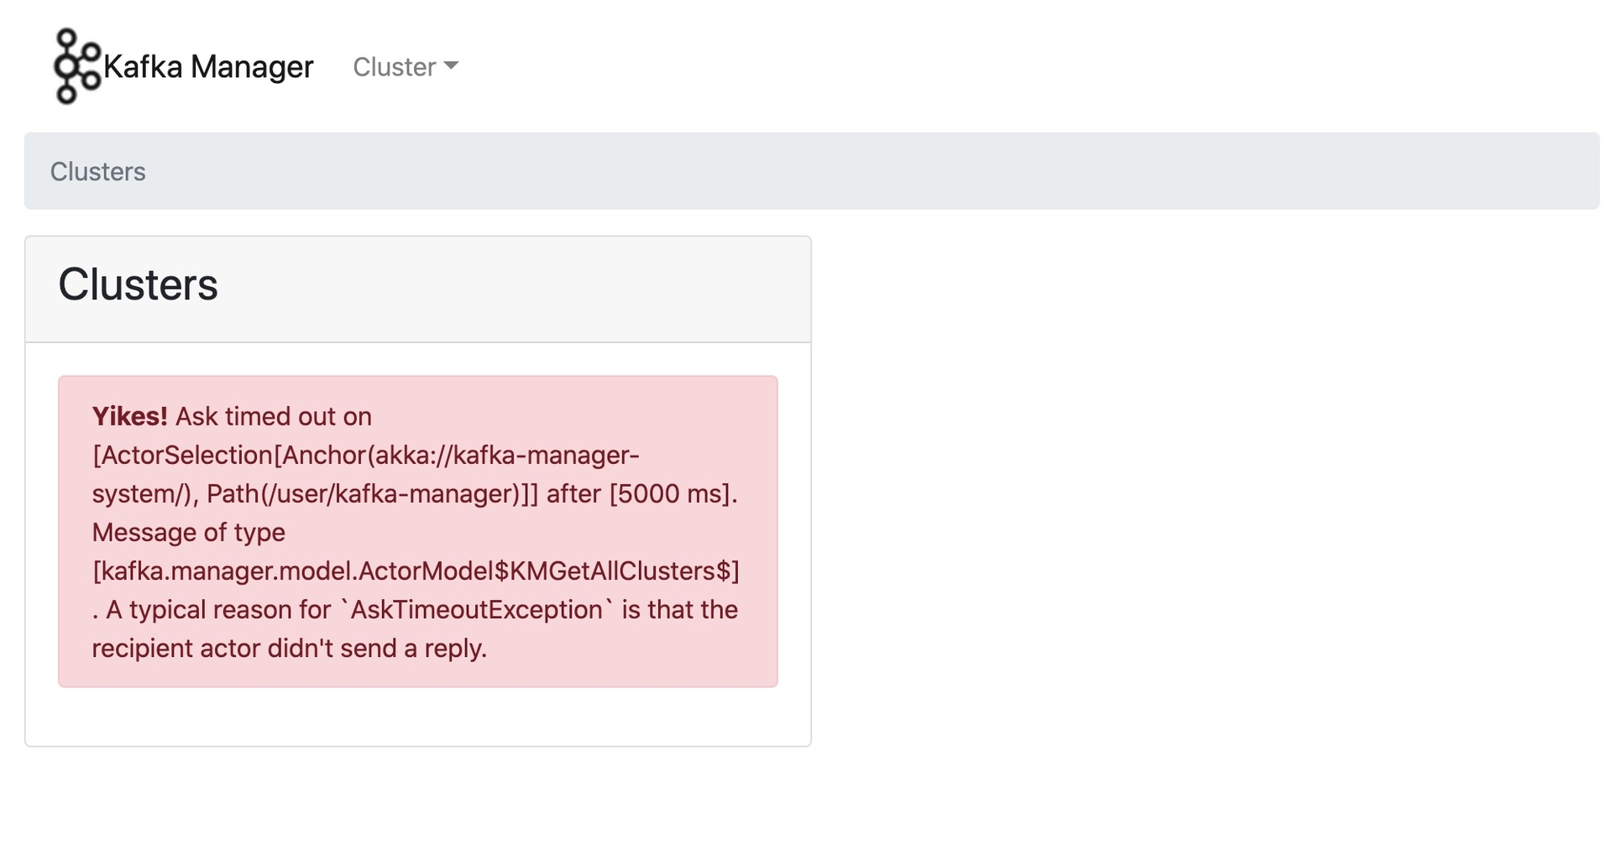The width and height of the screenshot is (1612, 865).
Task: Click "recipient actor didn't send a reply" line
Action: click(289, 648)
